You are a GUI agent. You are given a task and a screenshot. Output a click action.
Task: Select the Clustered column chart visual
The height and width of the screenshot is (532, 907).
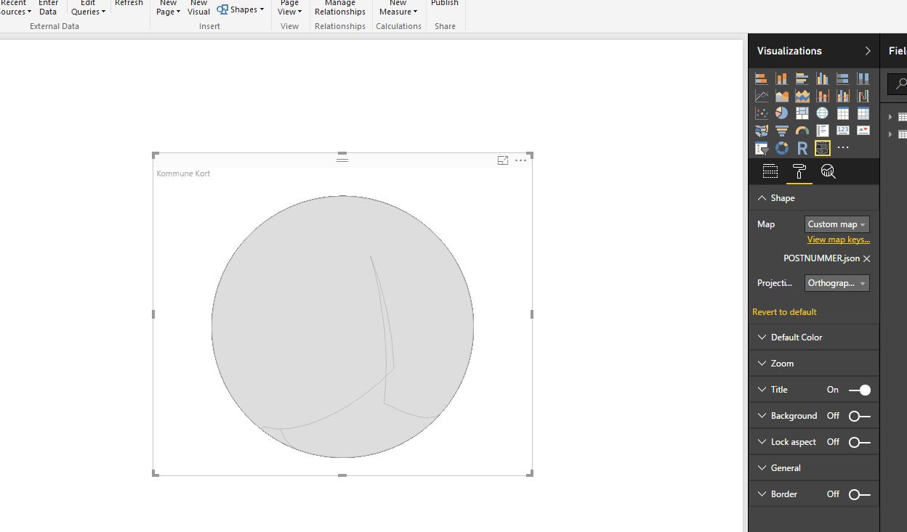(822, 78)
